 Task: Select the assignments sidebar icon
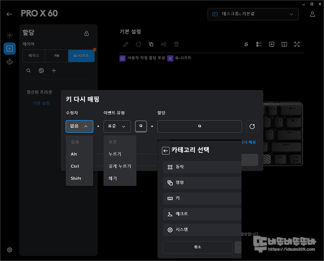(x=9, y=49)
